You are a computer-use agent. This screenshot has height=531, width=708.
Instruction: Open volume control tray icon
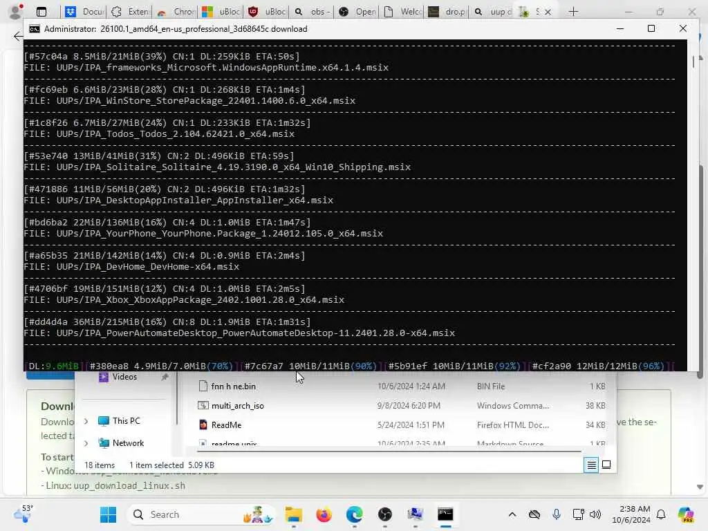595,514
